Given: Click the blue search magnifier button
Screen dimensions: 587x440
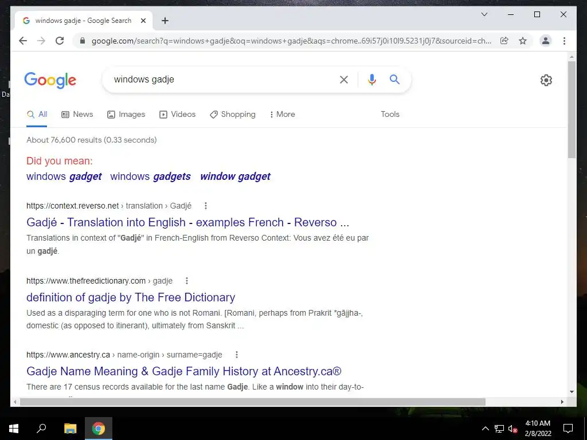Looking at the screenshot, I should coord(394,79).
